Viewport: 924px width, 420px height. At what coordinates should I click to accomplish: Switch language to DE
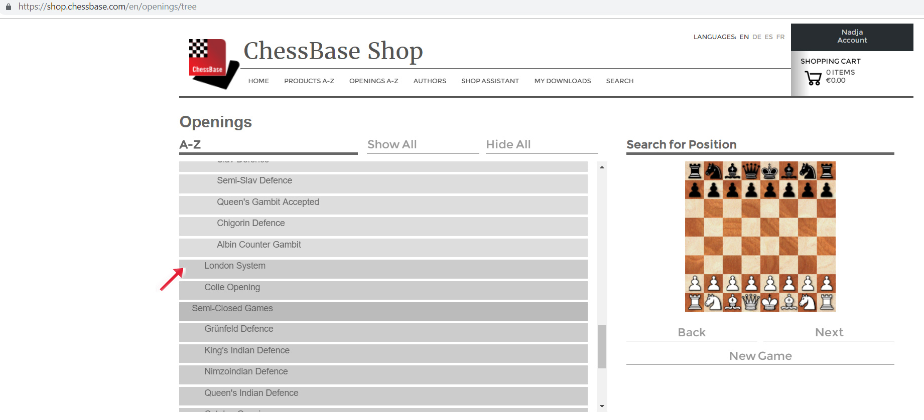pyautogui.click(x=757, y=37)
